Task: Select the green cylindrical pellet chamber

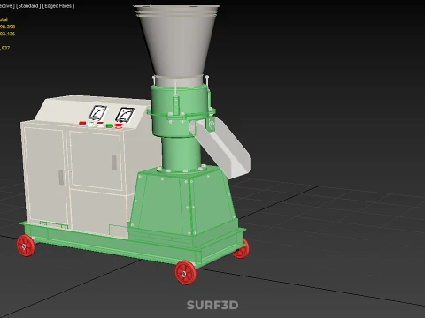Action: (x=180, y=110)
